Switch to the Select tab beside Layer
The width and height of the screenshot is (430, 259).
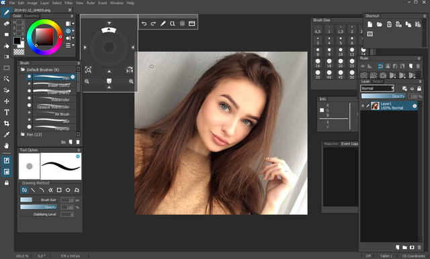[378, 81]
